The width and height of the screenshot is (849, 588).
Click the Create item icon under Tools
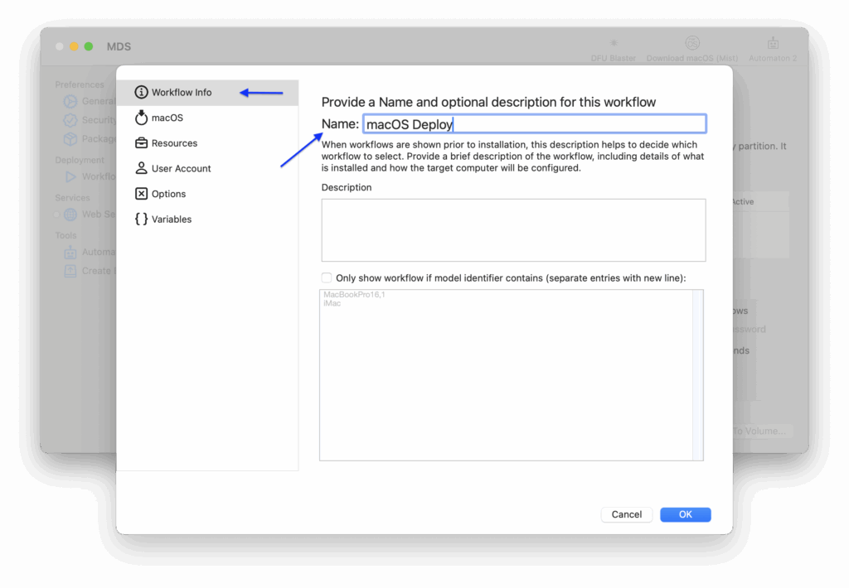[70, 271]
